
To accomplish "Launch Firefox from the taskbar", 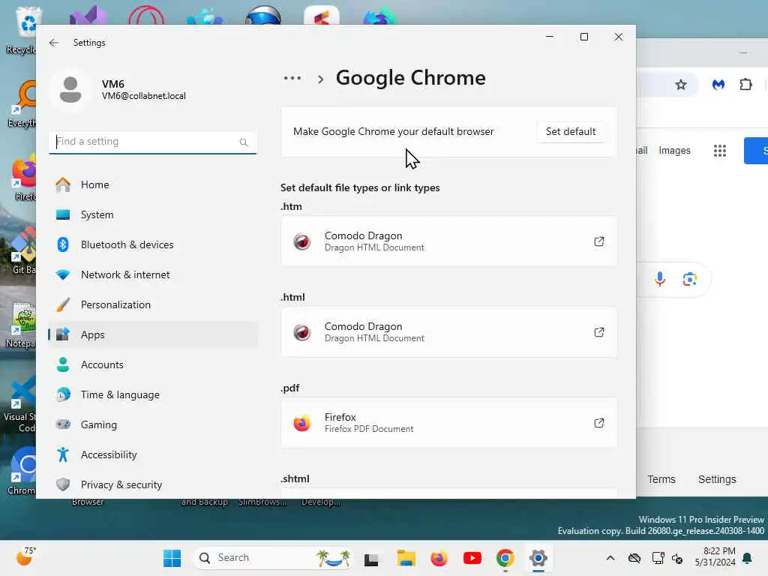I will (439, 558).
